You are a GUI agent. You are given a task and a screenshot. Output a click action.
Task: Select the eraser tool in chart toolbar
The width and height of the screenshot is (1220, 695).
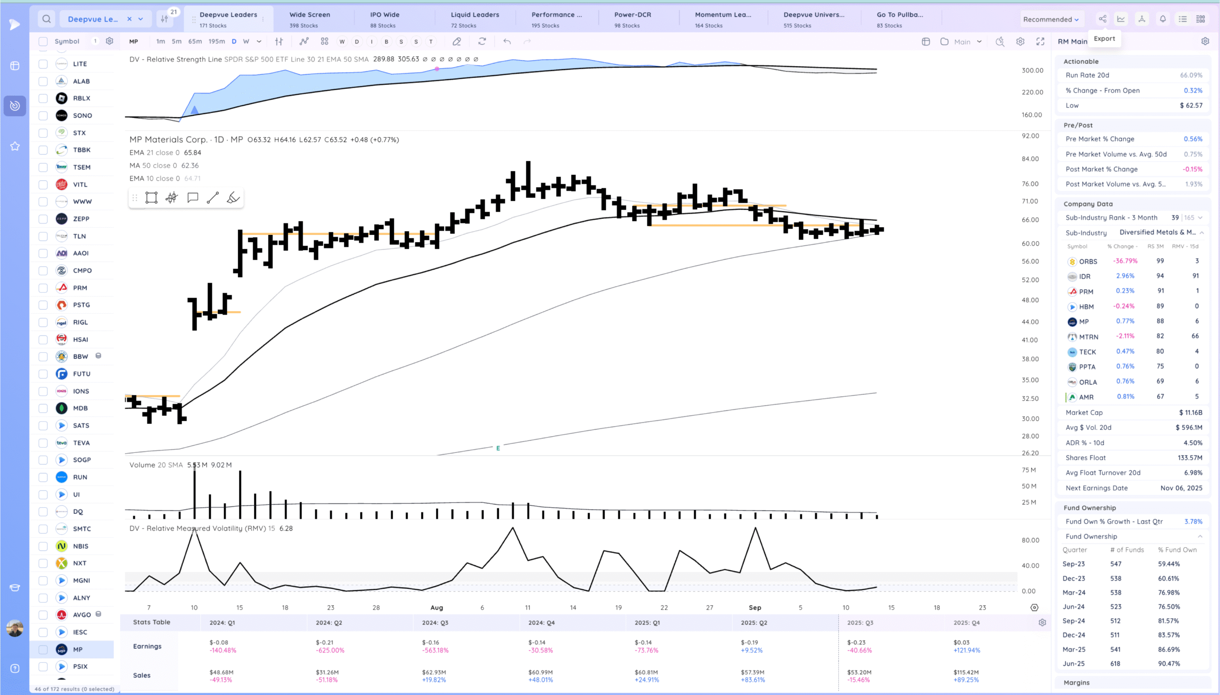[x=457, y=41]
